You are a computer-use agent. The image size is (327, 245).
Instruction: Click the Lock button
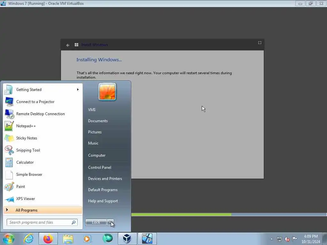[x=96, y=222]
